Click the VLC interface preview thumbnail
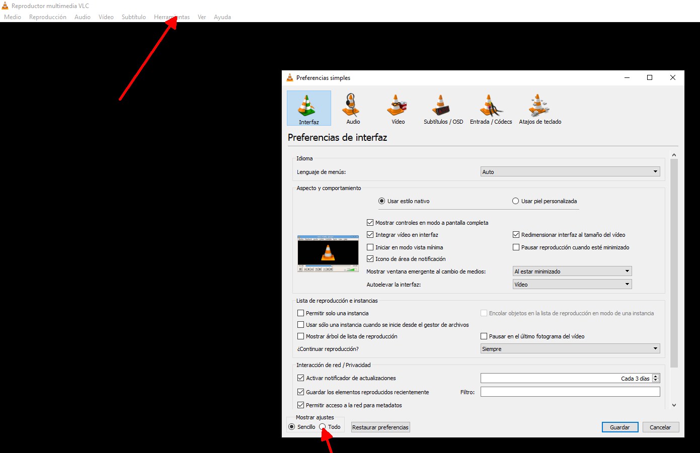 [x=328, y=253]
